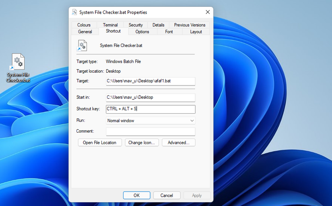Click the 'Windows Batch File' target type text
Image resolution: width=332 pixels, height=206 pixels.
tap(123, 61)
